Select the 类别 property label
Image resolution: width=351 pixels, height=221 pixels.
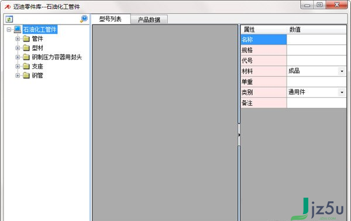click(x=264, y=92)
